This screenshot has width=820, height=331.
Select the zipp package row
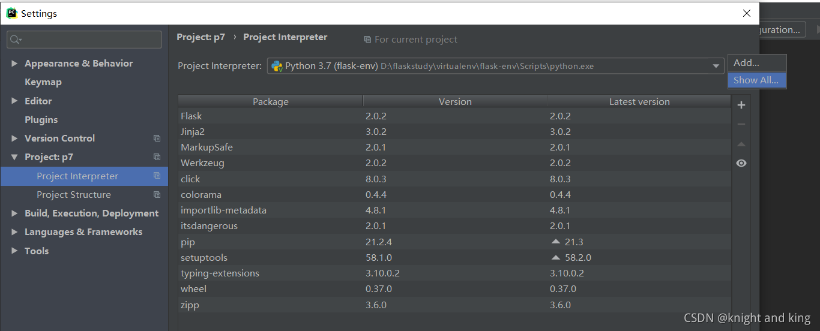(454, 305)
